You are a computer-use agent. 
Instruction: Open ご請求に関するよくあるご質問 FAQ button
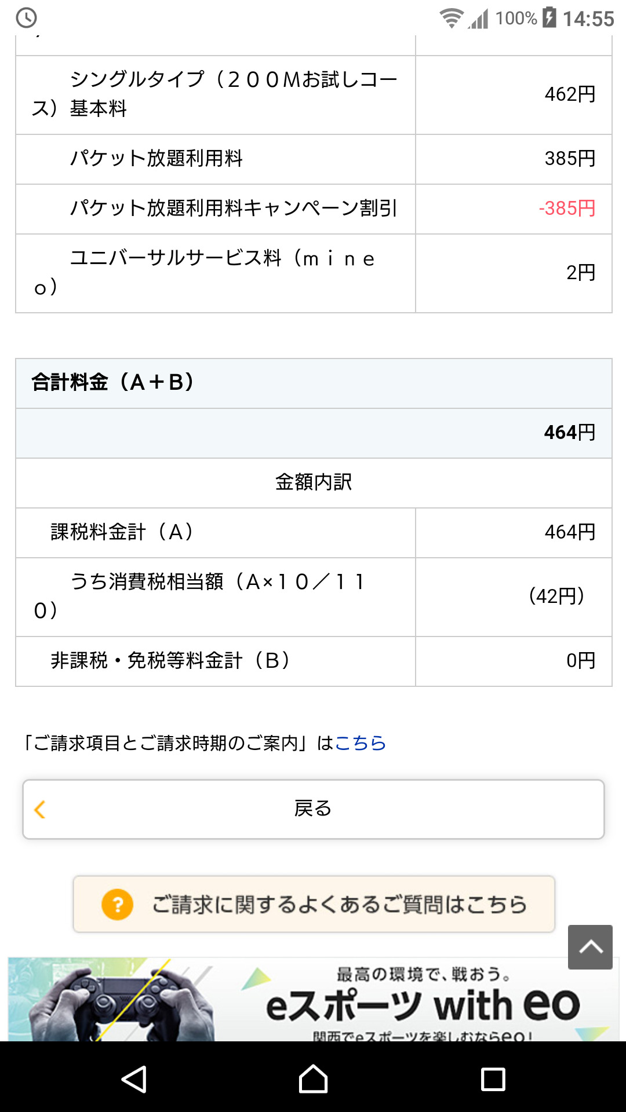pyautogui.click(x=314, y=904)
